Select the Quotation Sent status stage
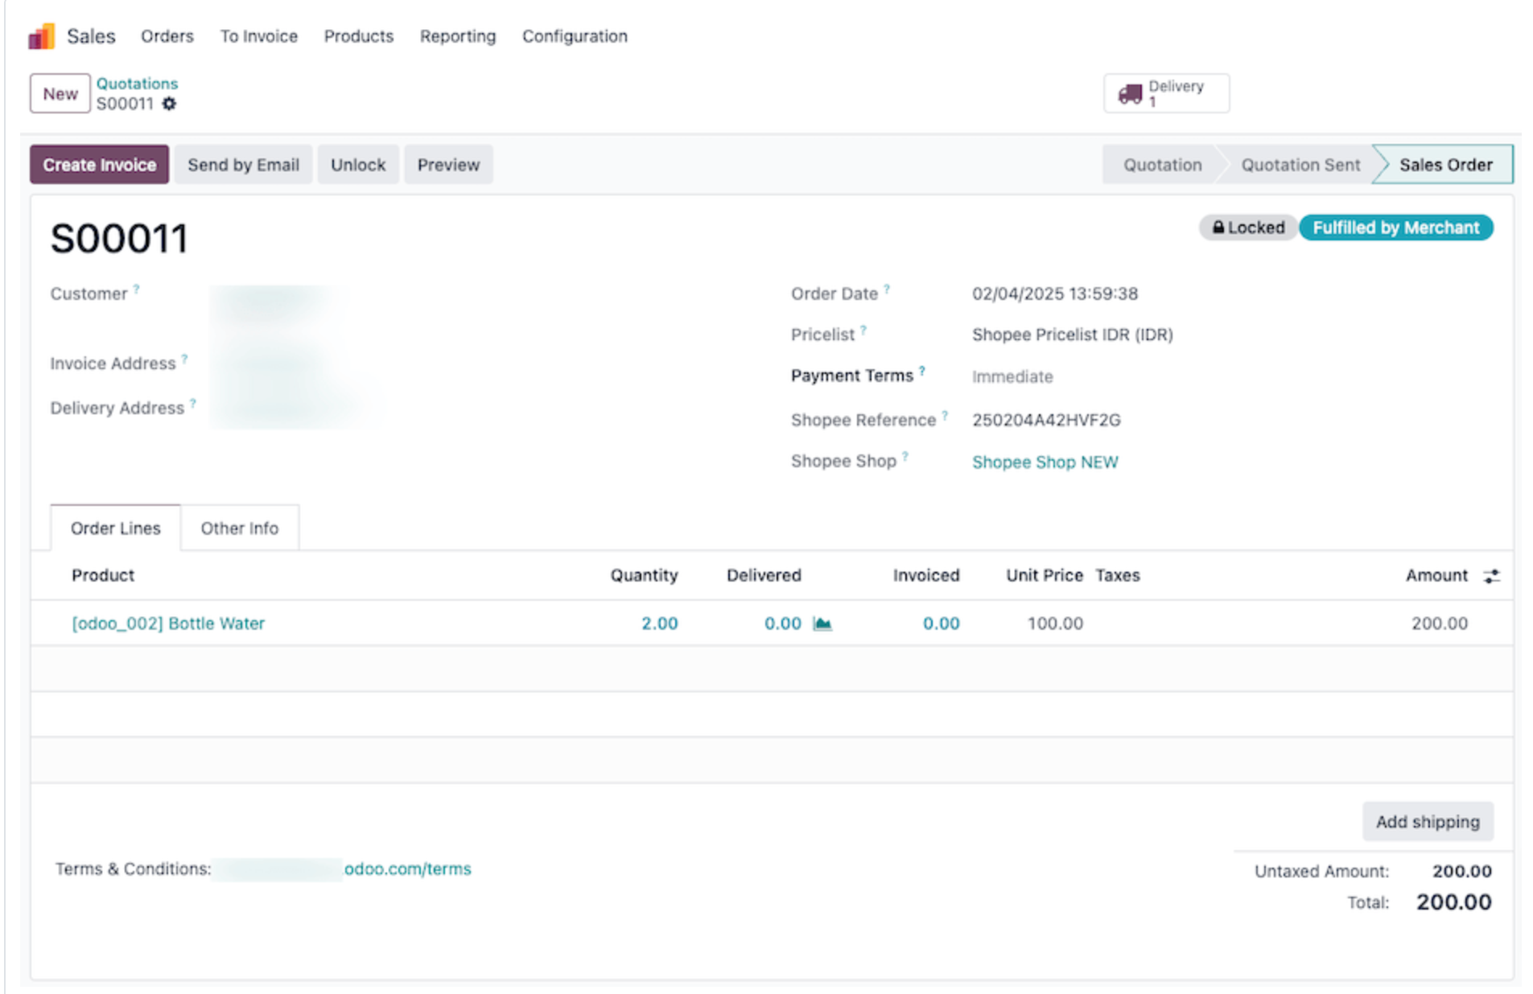This screenshot has height=994, width=1533. pyautogui.click(x=1300, y=165)
